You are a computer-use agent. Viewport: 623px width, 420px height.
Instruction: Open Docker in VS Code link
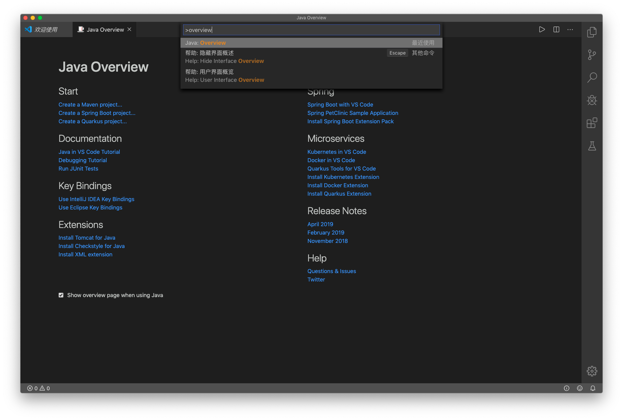(331, 160)
